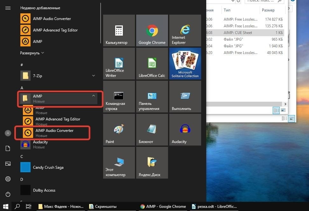Jump to letter D header in app list
Viewport: 309px width, 211px height.
click(x=22, y=179)
